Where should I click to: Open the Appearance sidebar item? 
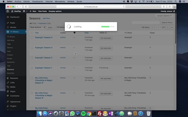pyautogui.click(x=16, y=102)
